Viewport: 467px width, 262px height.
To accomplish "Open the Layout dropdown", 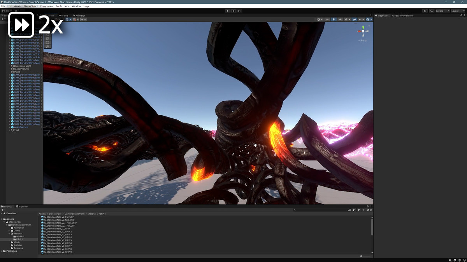I will (457, 11).
